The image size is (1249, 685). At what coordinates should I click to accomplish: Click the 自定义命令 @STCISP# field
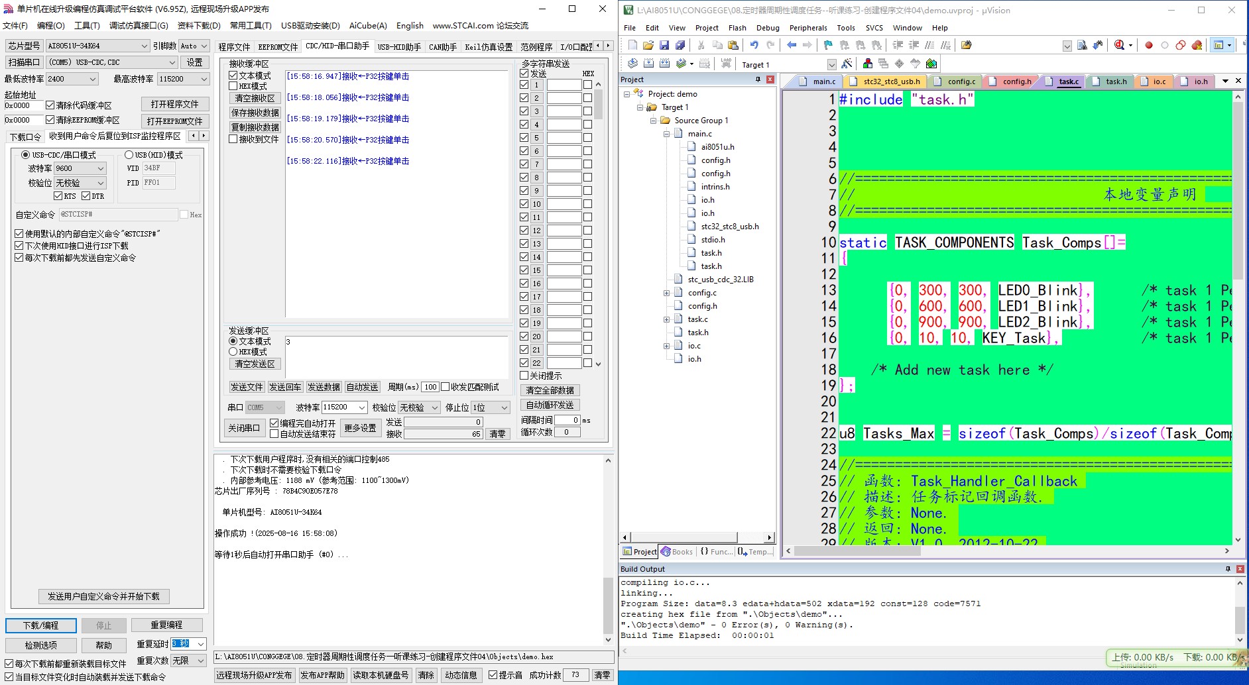coord(118,215)
